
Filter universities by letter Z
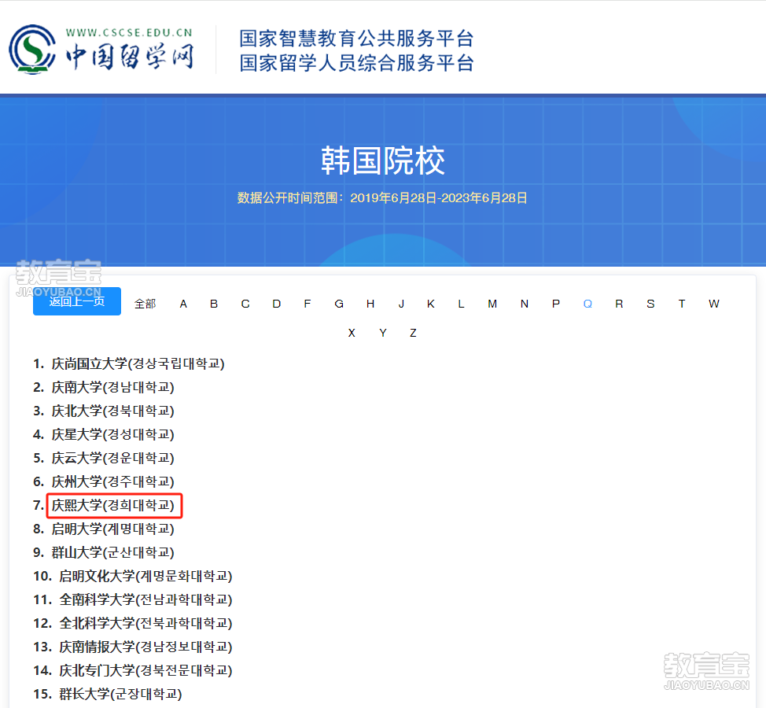tap(414, 334)
